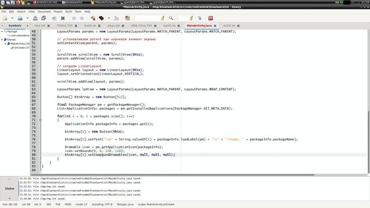Switch to the tmp.txt document tab
Screen dimensions: 370x208
(40, 25)
